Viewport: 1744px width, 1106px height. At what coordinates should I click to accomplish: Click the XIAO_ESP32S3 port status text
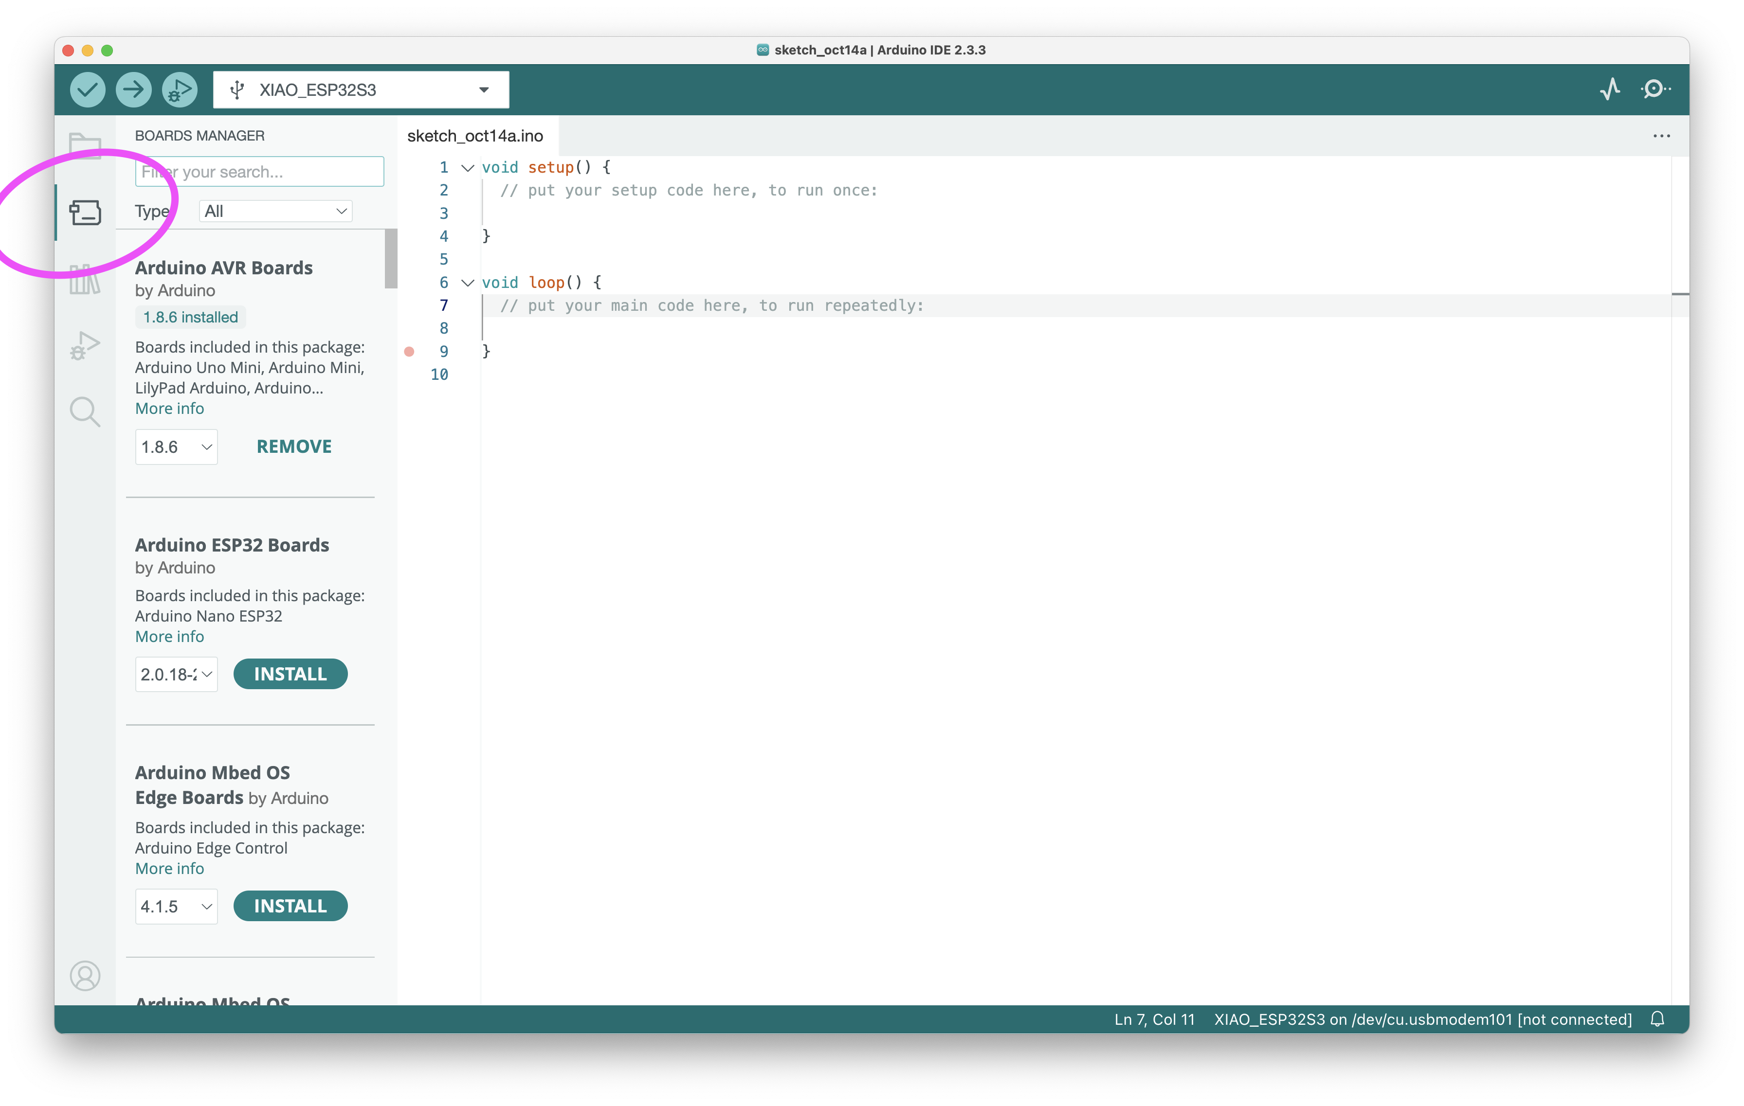[x=1423, y=1019]
